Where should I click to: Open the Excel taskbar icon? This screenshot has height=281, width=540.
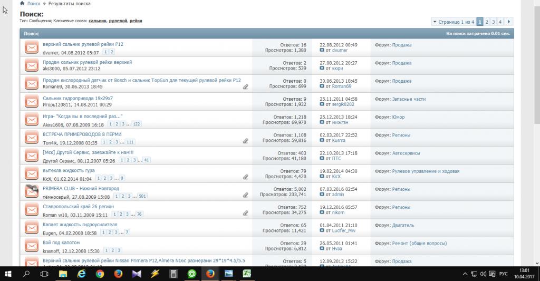coord(247,274)
